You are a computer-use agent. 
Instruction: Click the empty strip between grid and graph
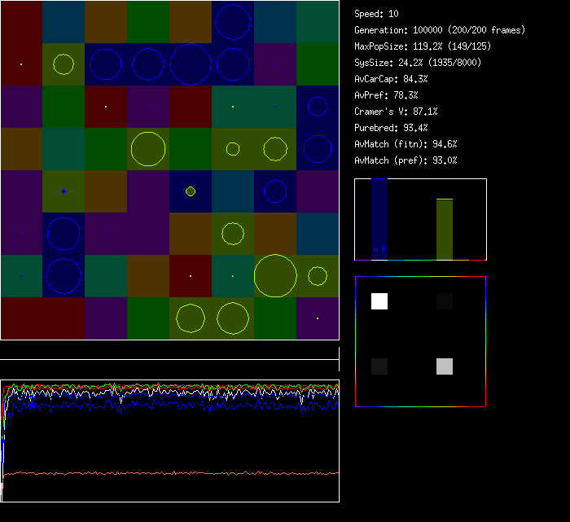[169, 351]
